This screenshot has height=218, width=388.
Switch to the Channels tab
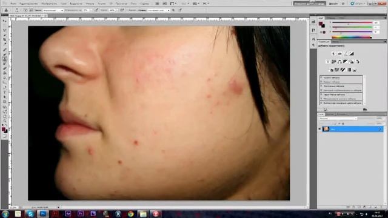tap(330, 114)
